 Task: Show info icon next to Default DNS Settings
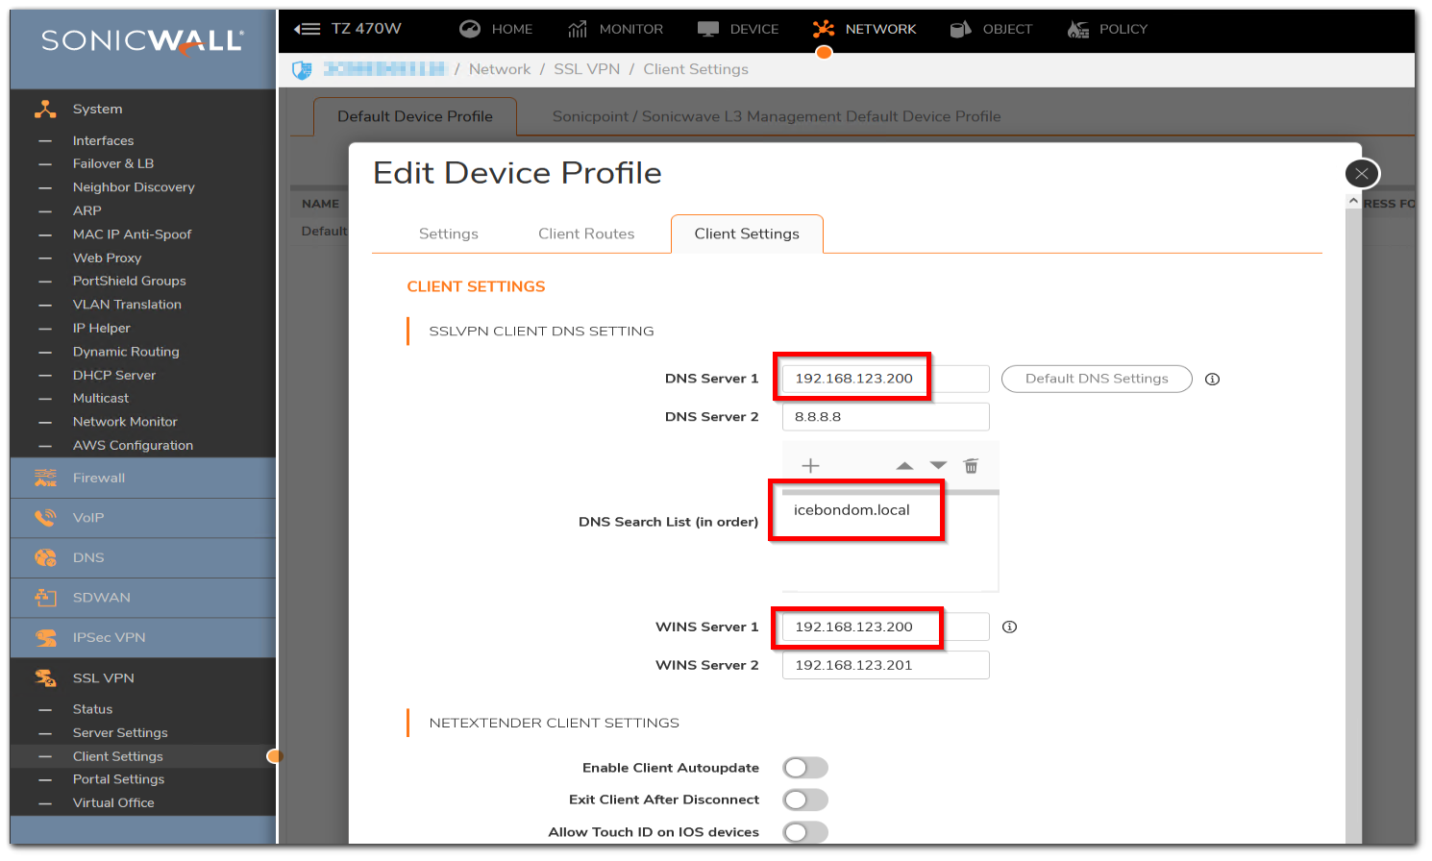[1213, 379]
